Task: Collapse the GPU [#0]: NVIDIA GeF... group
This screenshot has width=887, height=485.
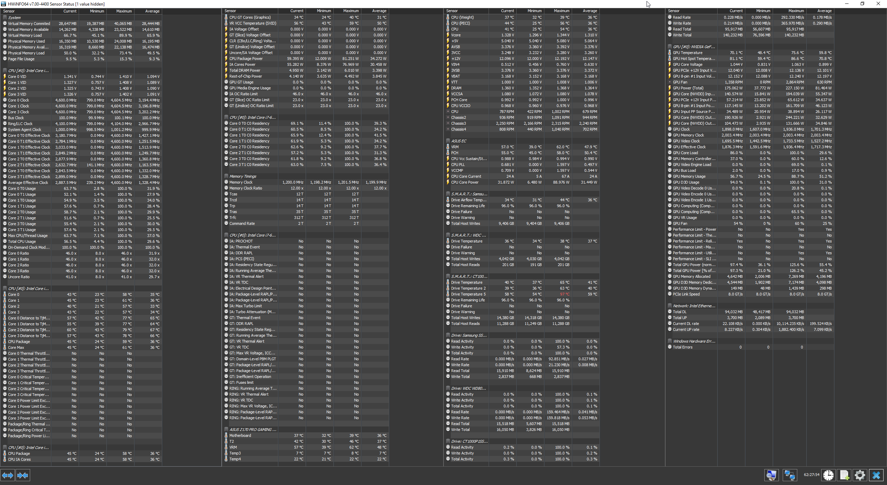Action: tap(693, 47)
